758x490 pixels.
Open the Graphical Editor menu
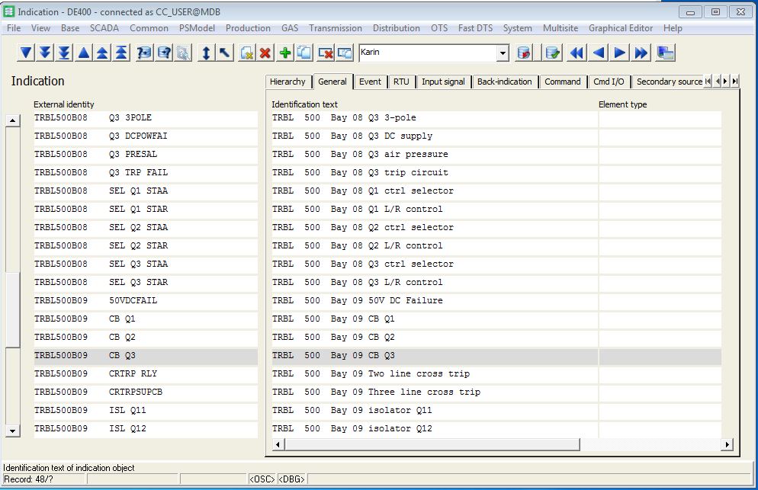[621, 28]
